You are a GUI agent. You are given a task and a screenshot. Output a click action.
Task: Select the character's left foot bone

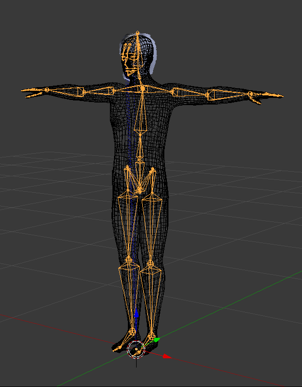(147, 342)
